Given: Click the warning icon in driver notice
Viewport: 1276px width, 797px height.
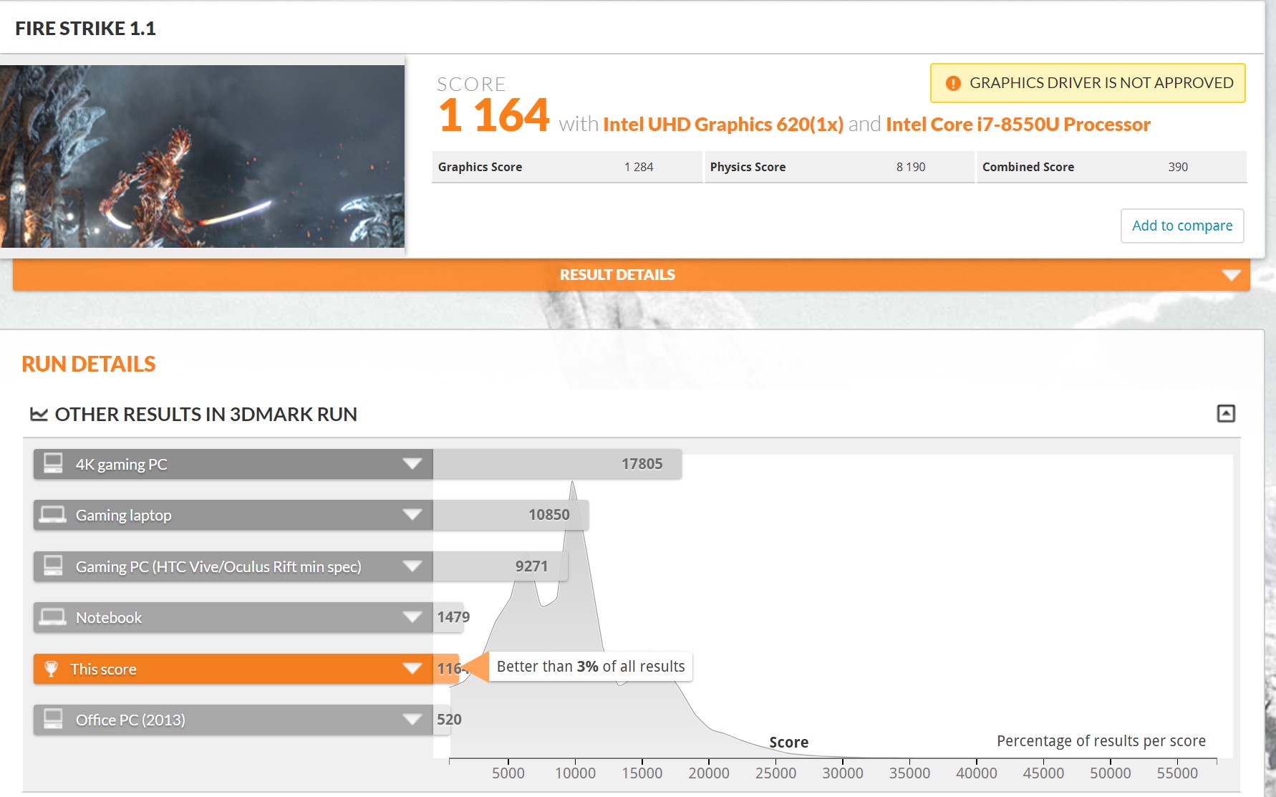Looking at the screenshot, I should pos(953,83).
